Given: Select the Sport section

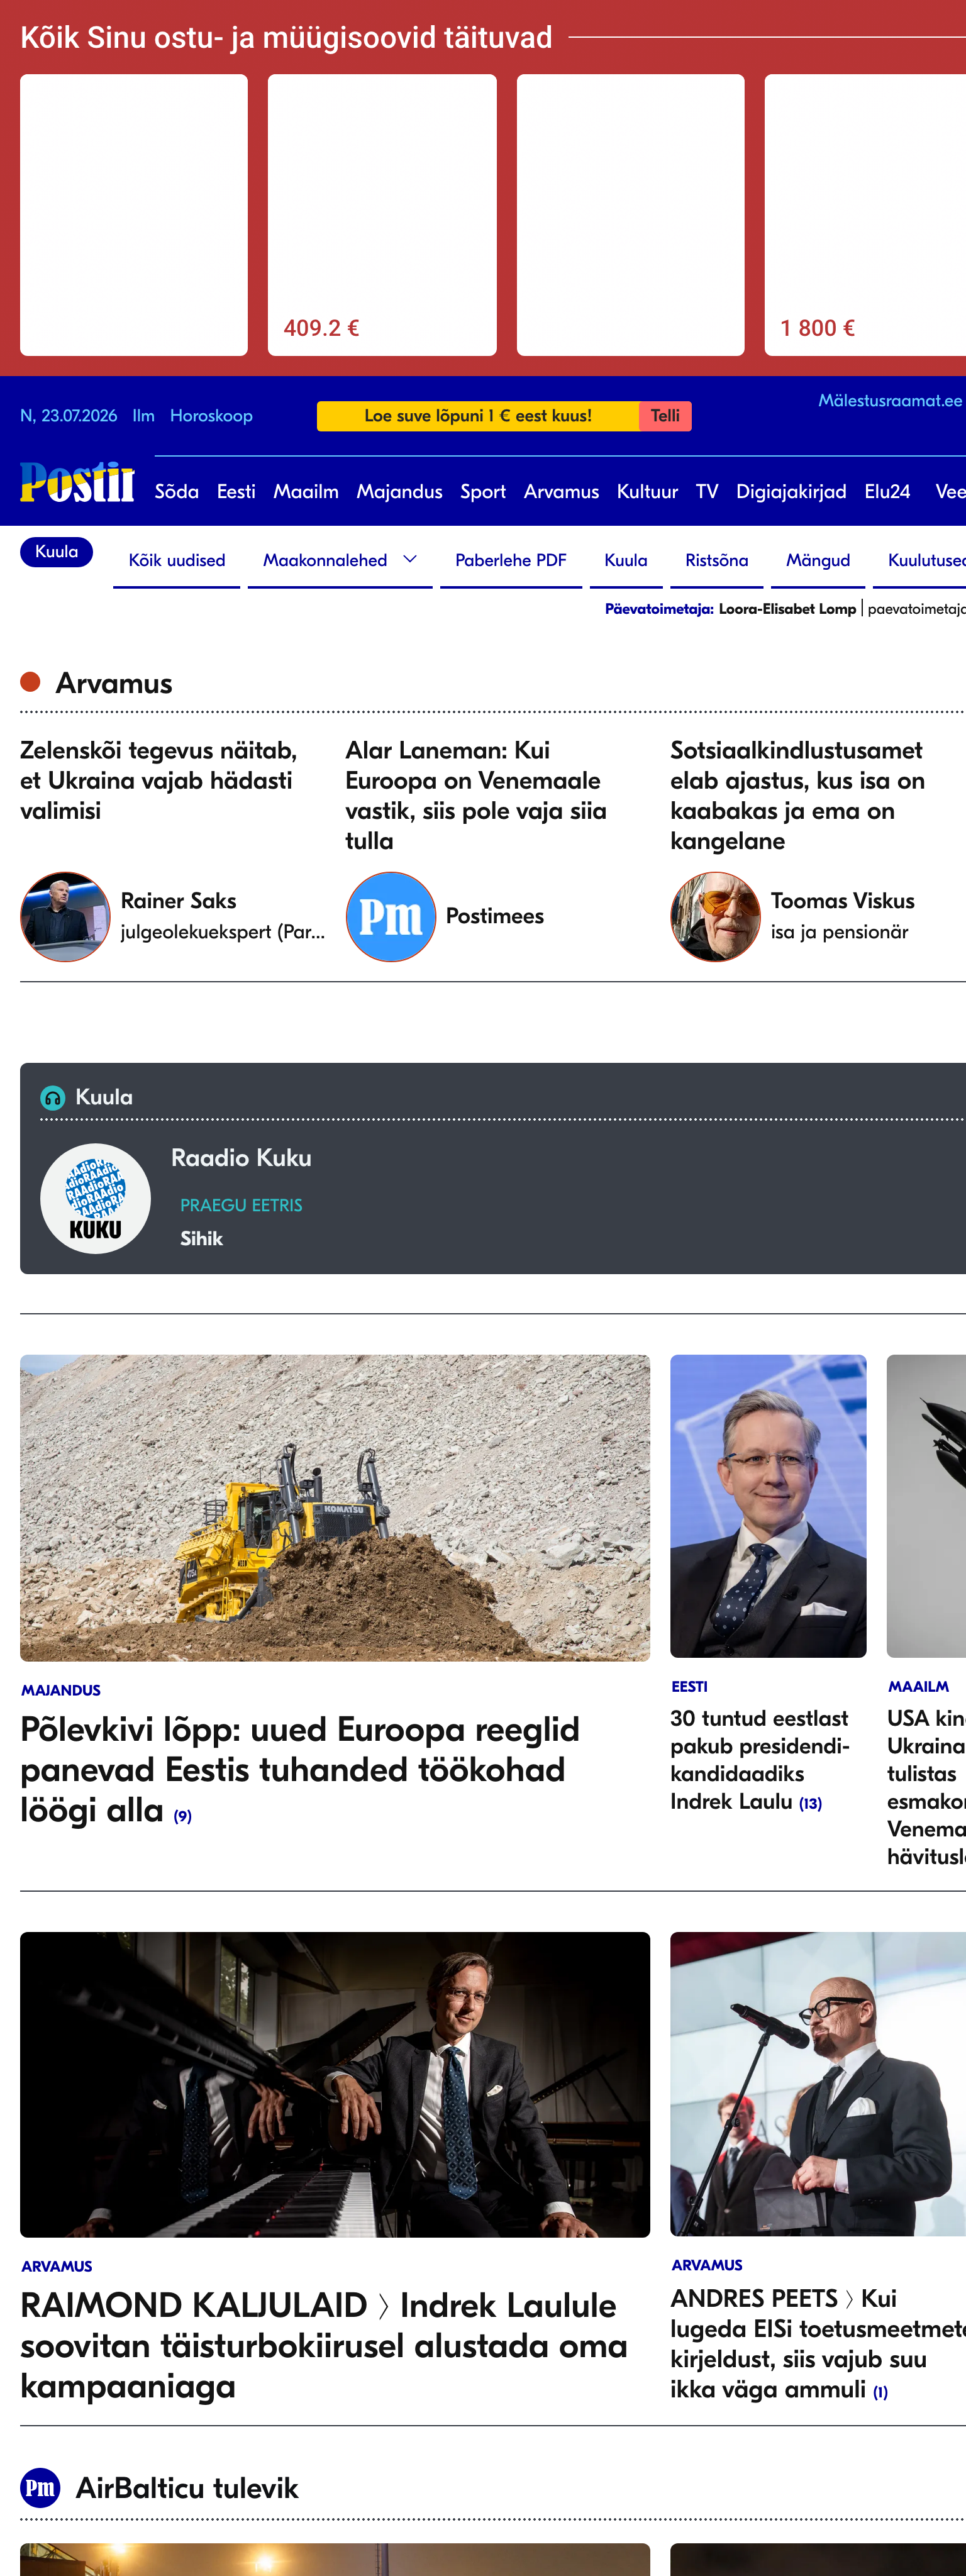Looking at the screenshot, I should (483, 491).
